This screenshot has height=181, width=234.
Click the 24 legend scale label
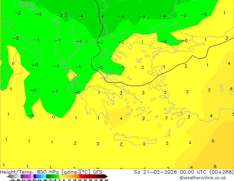click(80, 180)
